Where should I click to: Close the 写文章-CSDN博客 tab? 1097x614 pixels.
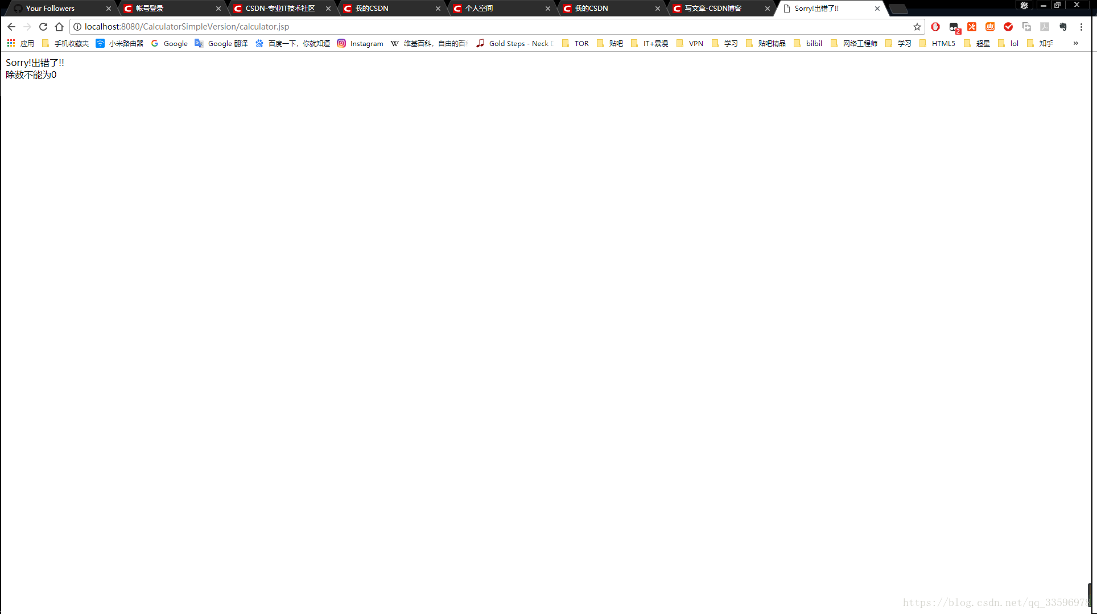(768, 9)
